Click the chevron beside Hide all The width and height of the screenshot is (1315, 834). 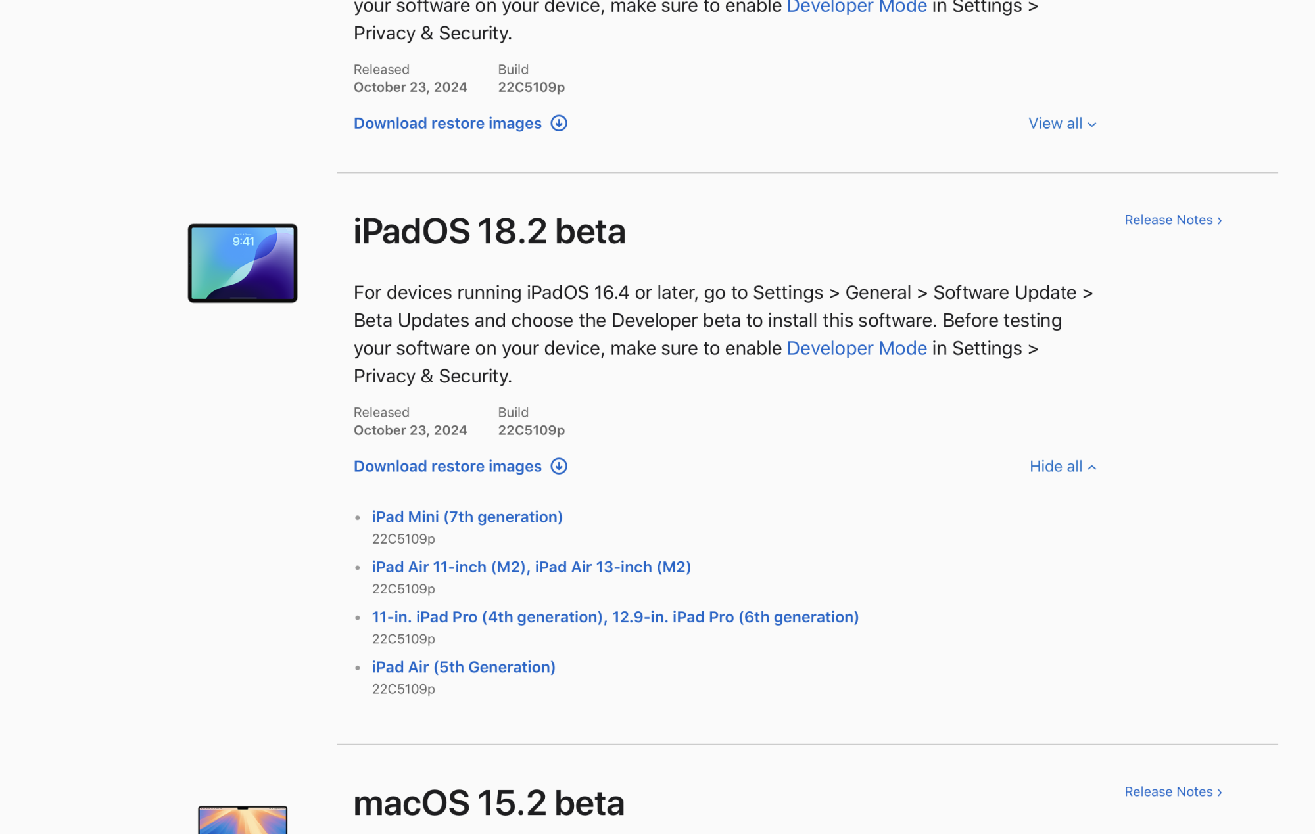(x=1092, y=467)
